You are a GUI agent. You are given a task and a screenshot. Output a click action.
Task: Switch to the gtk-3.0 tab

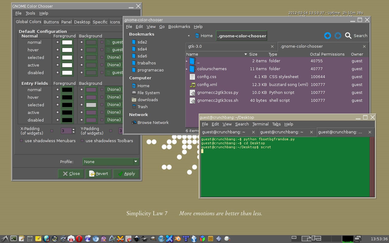(231, 46)
